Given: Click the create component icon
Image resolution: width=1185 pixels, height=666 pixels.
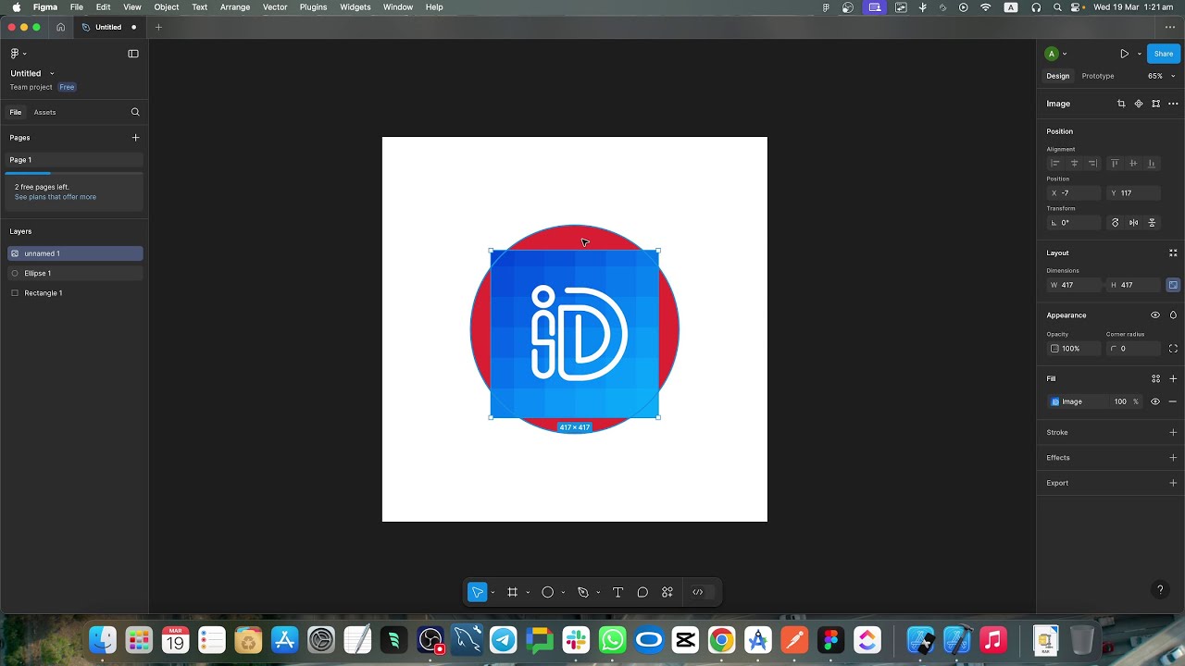Looking at the screenshot, I should point(1139,104).
